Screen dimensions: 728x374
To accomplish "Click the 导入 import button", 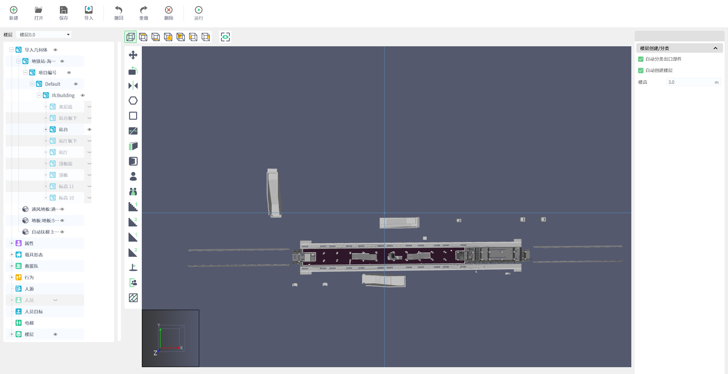I will point(88,13).
